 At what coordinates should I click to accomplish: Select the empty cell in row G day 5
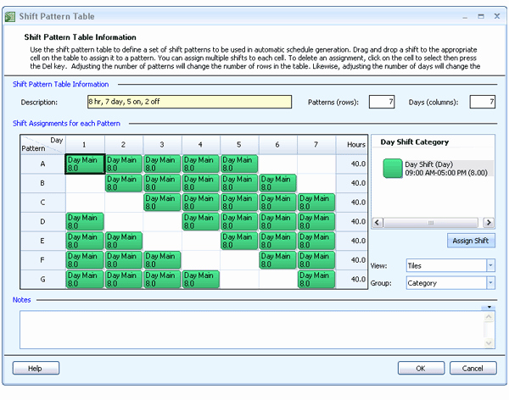click(239, 280)
